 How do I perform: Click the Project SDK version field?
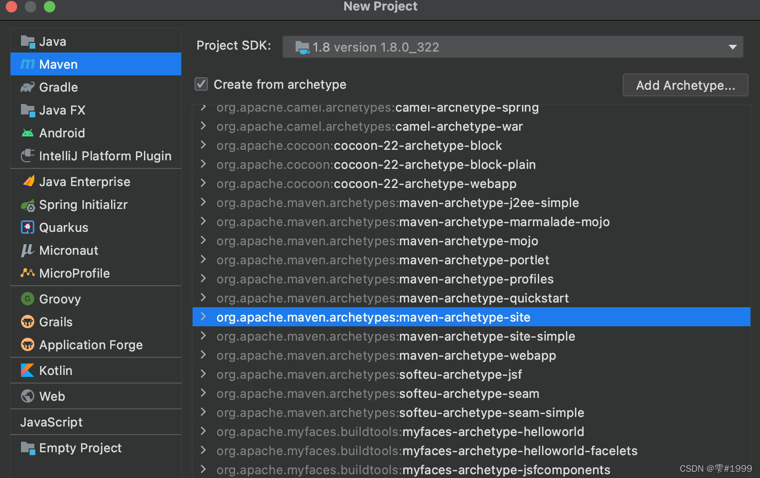click(x=513, y=47)
